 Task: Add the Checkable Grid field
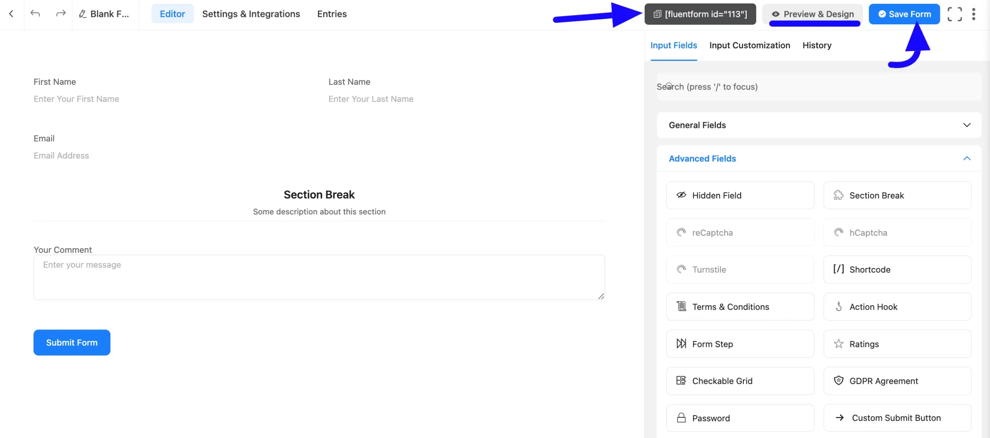(x=740, y=381)
